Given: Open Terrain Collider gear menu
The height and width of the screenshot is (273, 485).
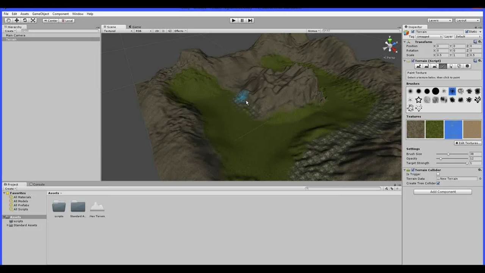Looking at the screenshot, I should (480, 170).
